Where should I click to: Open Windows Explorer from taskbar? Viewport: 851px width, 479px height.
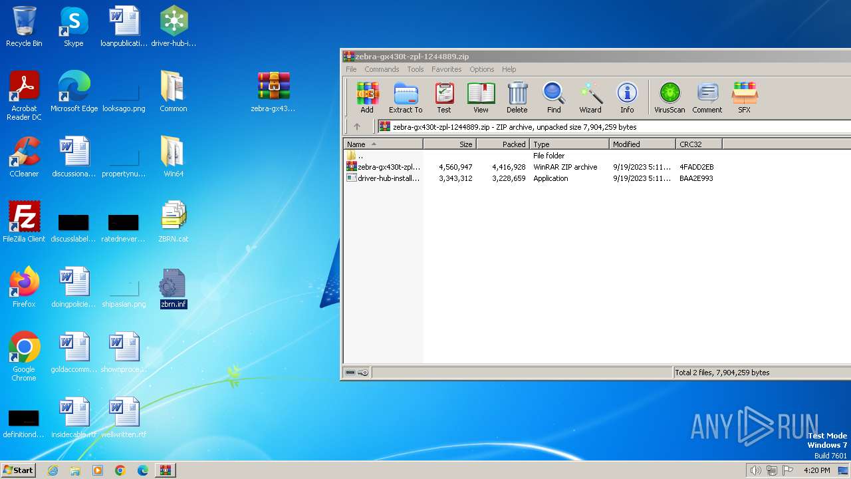coord(75,470)
